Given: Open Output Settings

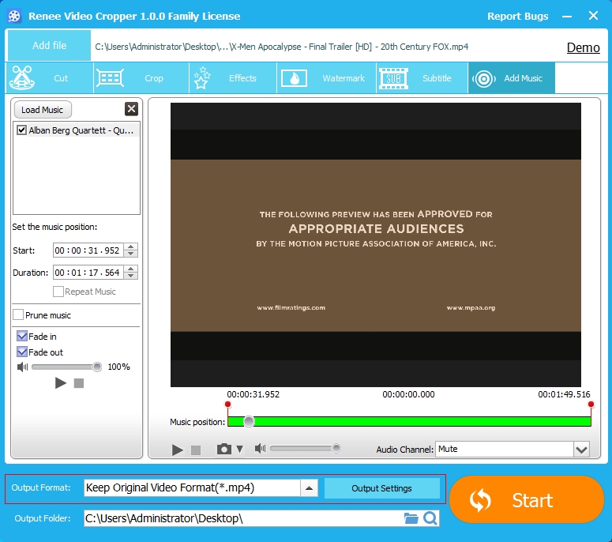Looking at the screenshot, I should click(381, 488).
